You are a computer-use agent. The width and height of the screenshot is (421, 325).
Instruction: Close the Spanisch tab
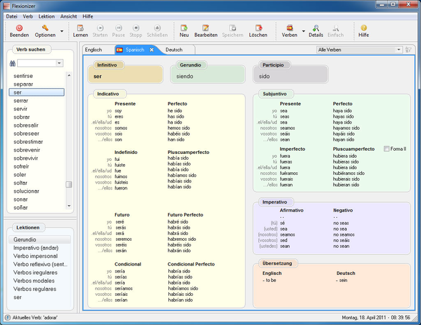151,50
